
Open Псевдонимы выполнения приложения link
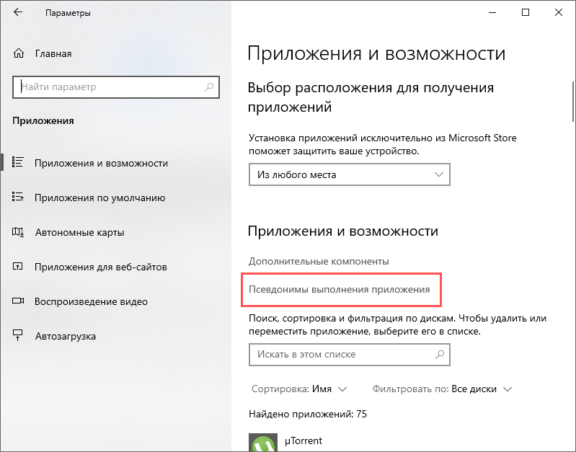pos(339,290)
